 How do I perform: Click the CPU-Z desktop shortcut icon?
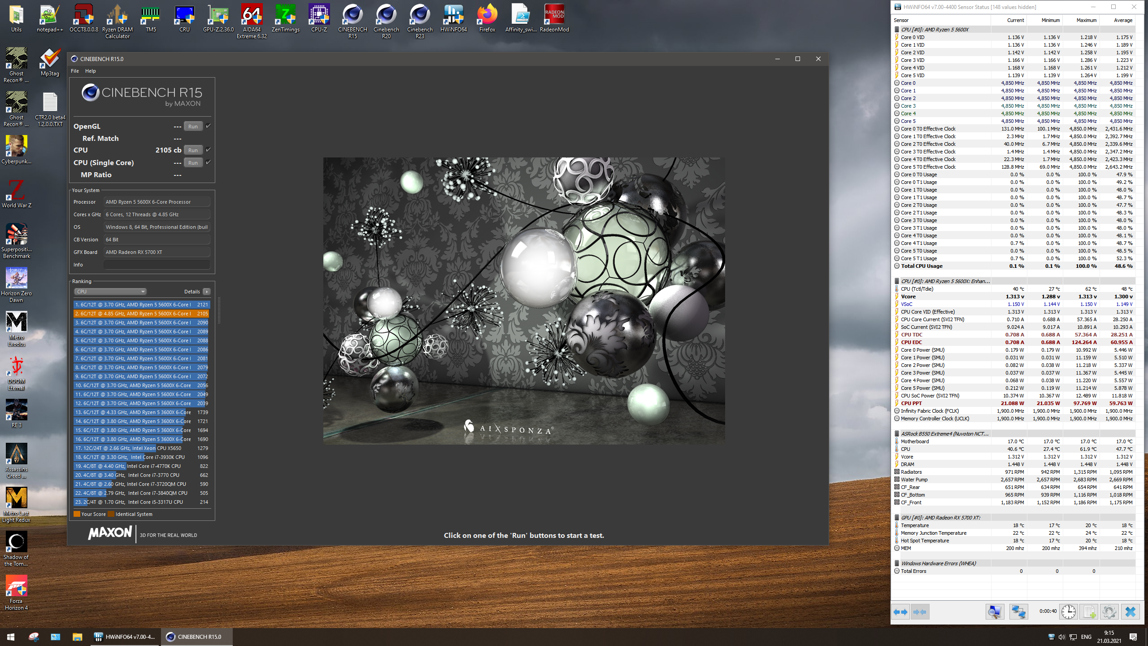coord(319,19)
